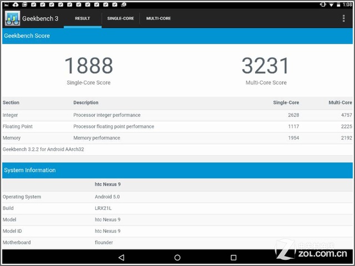This screenshot has width=355, height=266.
Task: Tap htc Nexus 9 in the Model row
Action: pos(108,219)
